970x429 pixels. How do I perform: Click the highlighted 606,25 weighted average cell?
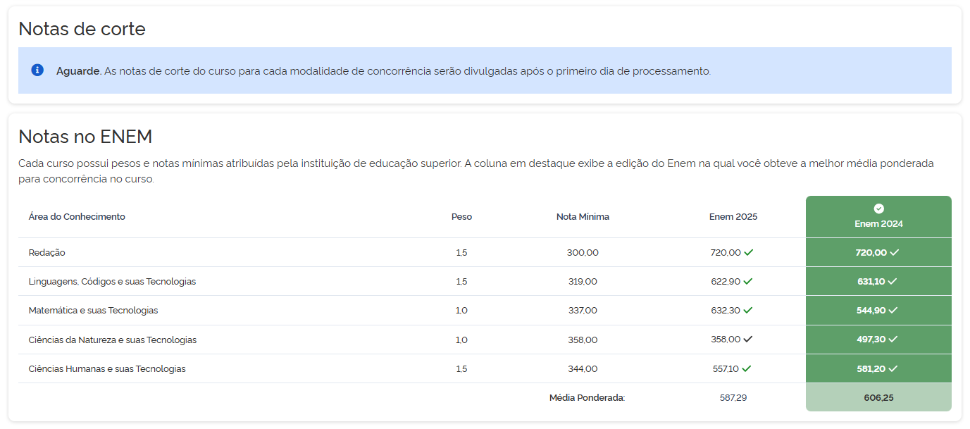coord(878,397)
